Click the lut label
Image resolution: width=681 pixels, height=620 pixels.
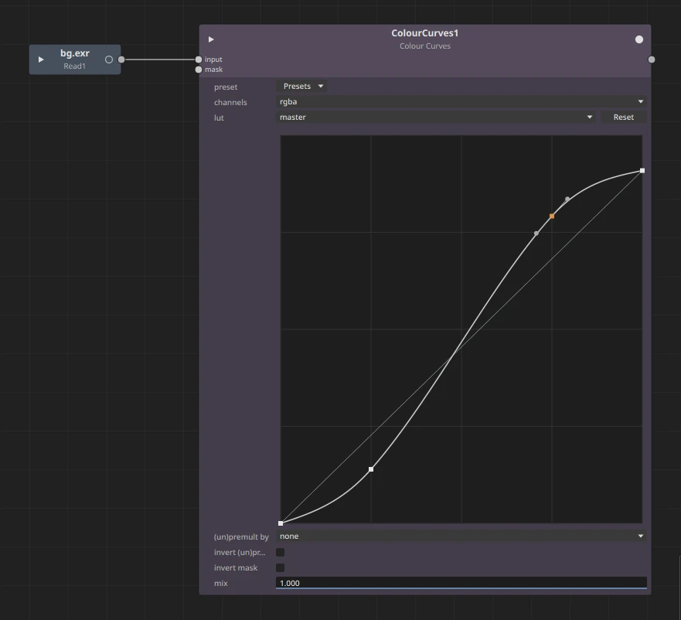click(x=219, y=118)
